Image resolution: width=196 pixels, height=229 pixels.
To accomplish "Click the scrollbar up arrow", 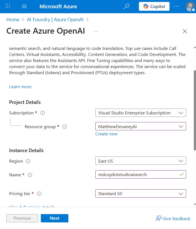I will point(195,47).
